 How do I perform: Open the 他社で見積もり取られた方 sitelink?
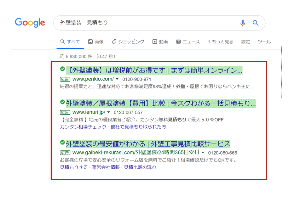coord(138,127)
